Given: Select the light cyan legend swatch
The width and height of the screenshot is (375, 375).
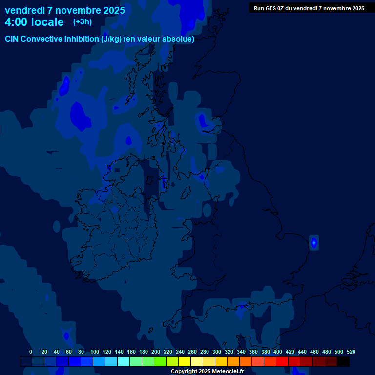Looking at the screenshot, I should (124, 362).
